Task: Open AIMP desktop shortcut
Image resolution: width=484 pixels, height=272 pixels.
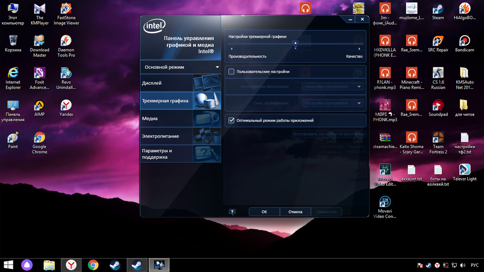Action: [40, 108]
